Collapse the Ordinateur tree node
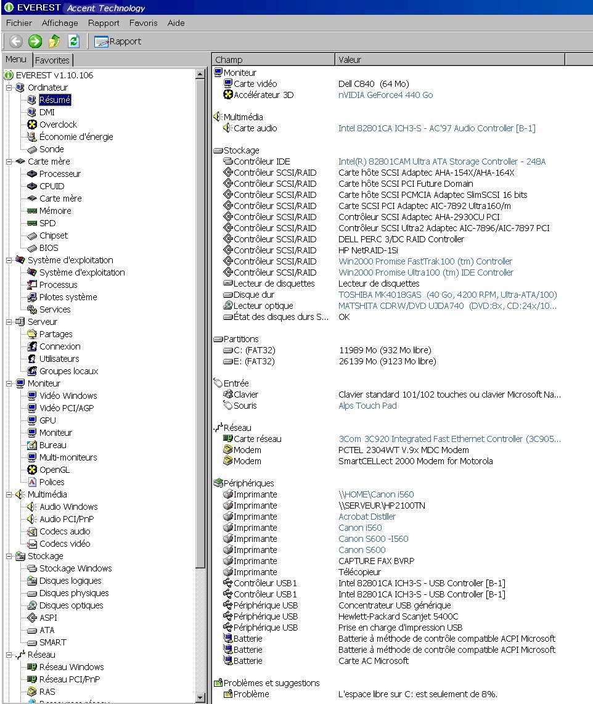This screenshot has width=593, height=704. [x=9, y=88]
